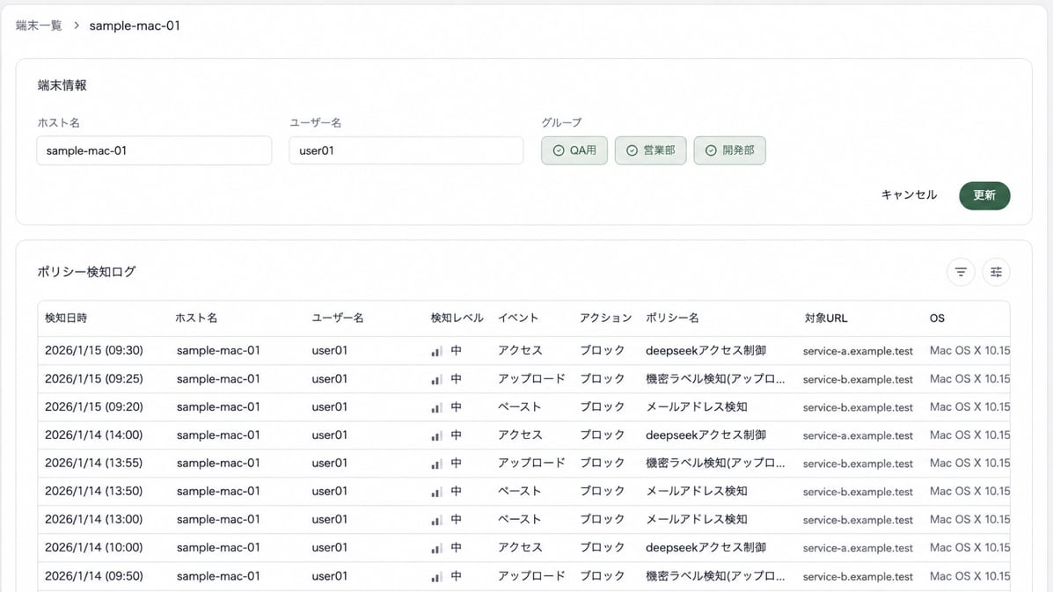Click Mac OS X 10.15 in 09:30 row

969,350
